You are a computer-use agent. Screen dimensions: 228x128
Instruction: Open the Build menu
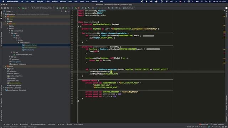tap(70, 1)
